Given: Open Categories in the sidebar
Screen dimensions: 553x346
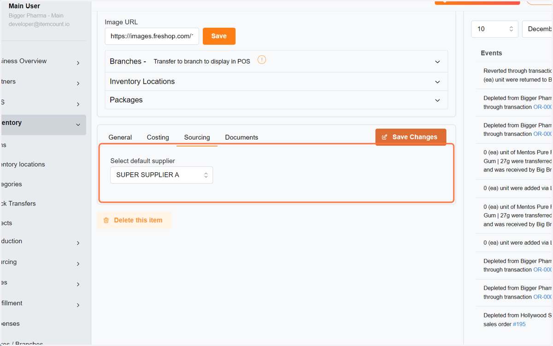Looking at the screenshot, I should pyautogui.click(x=12, y=184).
